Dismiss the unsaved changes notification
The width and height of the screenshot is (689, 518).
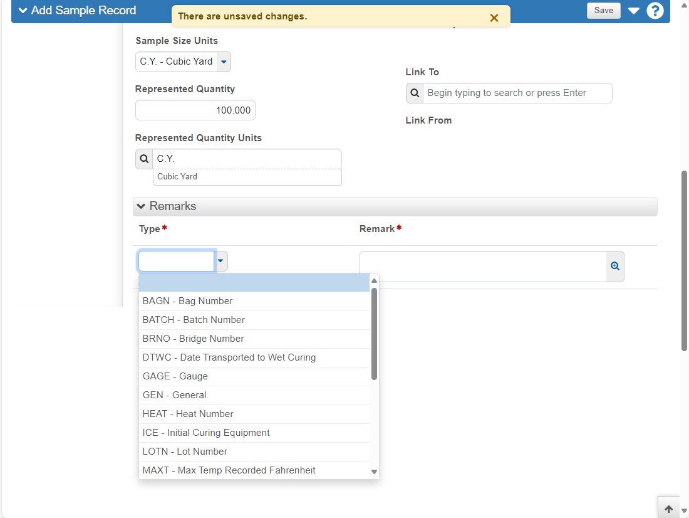(494, 18)
